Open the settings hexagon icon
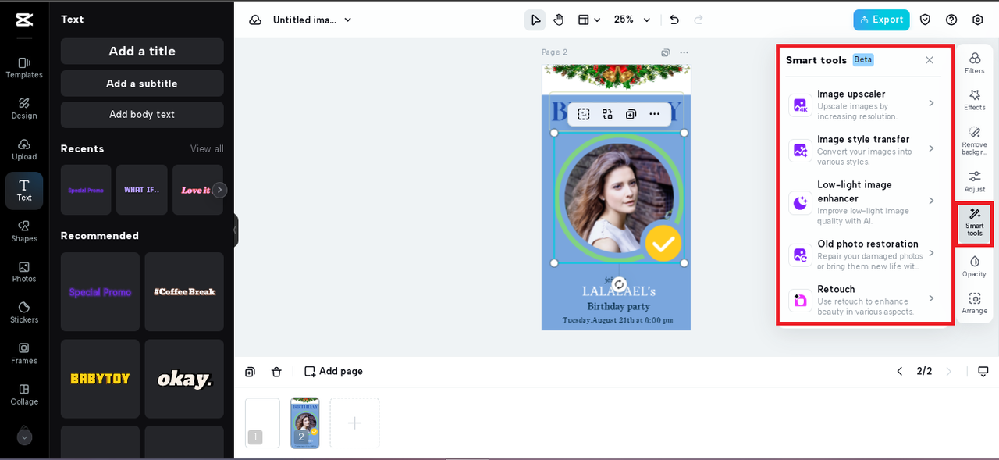The width and height of the screenshot is (999, 460). click(978, 20)
